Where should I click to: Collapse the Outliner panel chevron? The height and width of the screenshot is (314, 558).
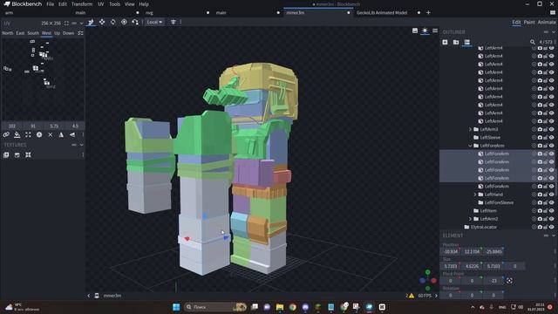pyautogui.click(x=554, y=31)
